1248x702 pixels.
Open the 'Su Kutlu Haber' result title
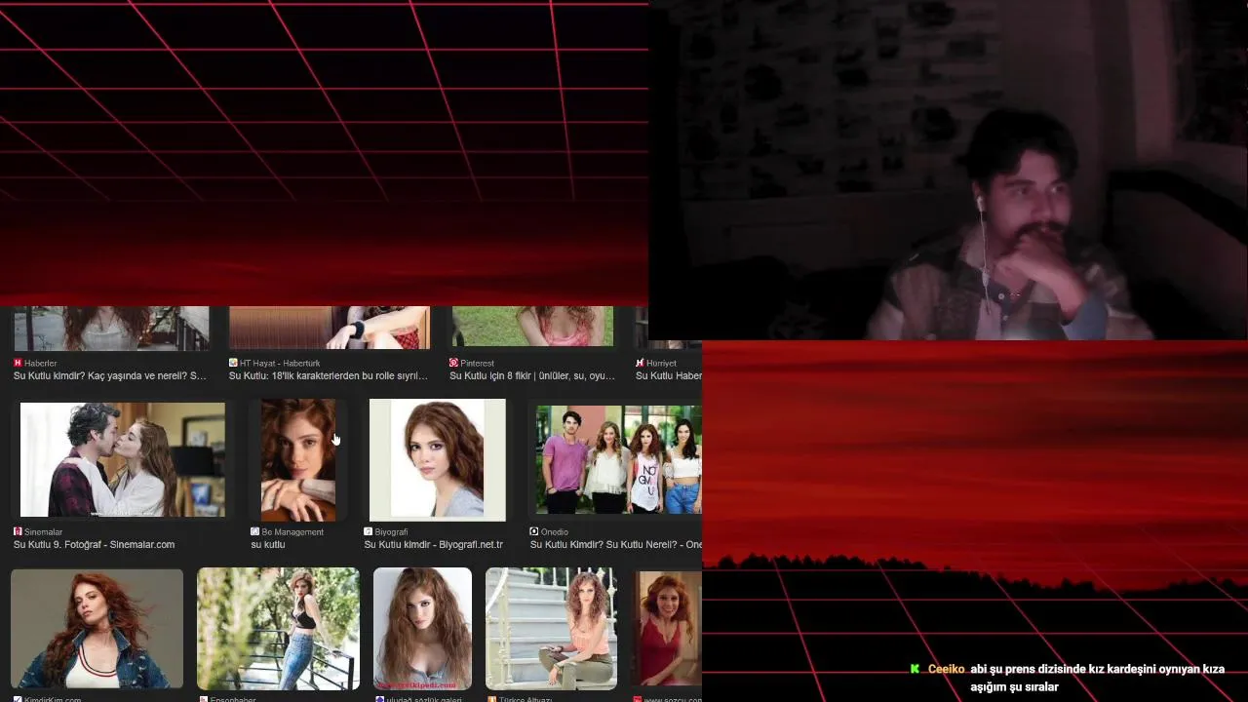(x=669, y=375)
